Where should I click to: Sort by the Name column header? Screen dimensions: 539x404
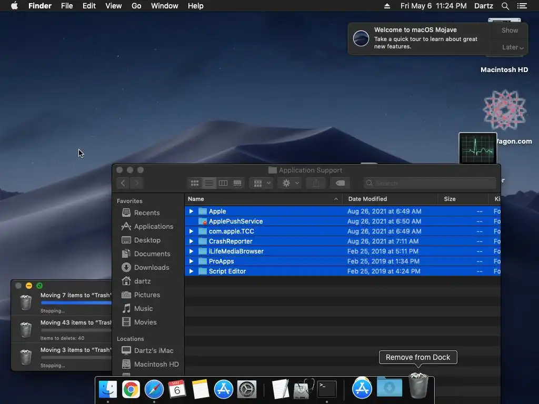pyautogui.click(x=263, y=199)
